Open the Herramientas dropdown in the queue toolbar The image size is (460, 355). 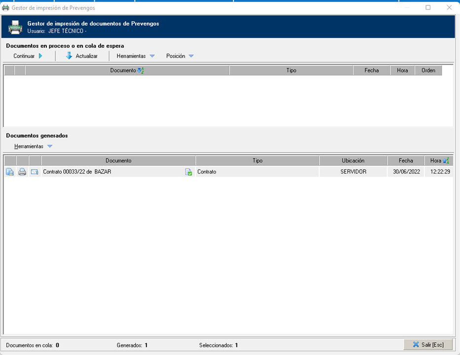click(136, 56)
